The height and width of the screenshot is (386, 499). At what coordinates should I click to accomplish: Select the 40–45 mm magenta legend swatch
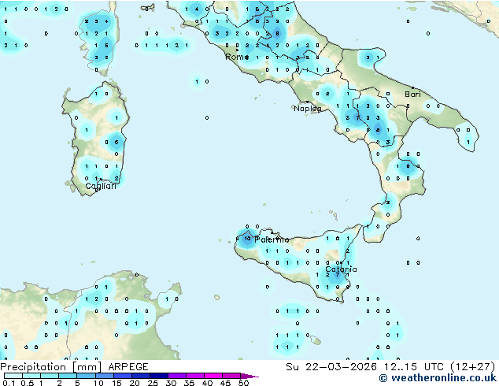213,376
